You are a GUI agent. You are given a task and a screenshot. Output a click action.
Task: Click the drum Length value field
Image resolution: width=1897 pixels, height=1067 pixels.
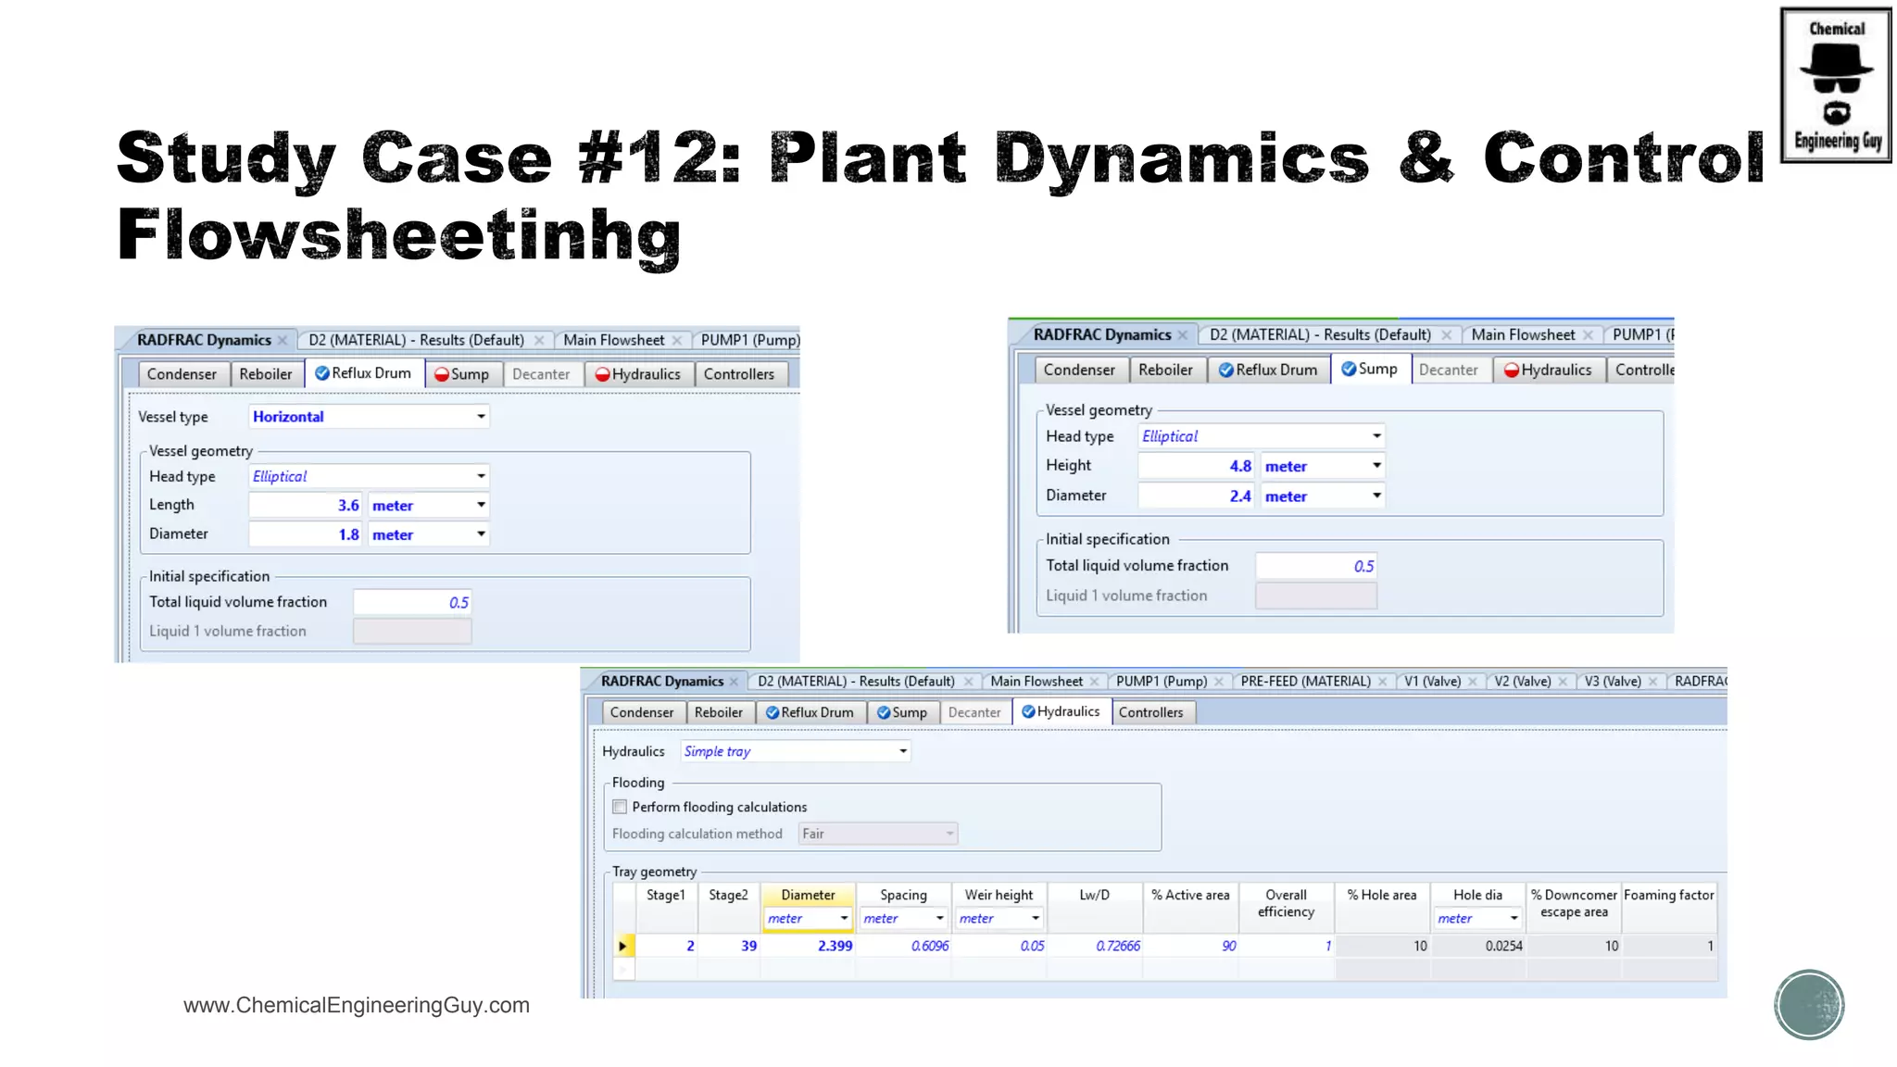[x=306, y=506]
